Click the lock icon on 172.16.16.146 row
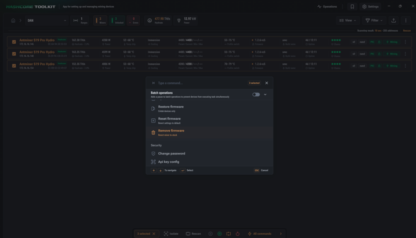 point(379,42)
